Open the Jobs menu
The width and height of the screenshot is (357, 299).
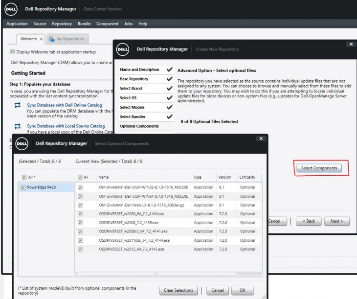(x=128, y=23)
